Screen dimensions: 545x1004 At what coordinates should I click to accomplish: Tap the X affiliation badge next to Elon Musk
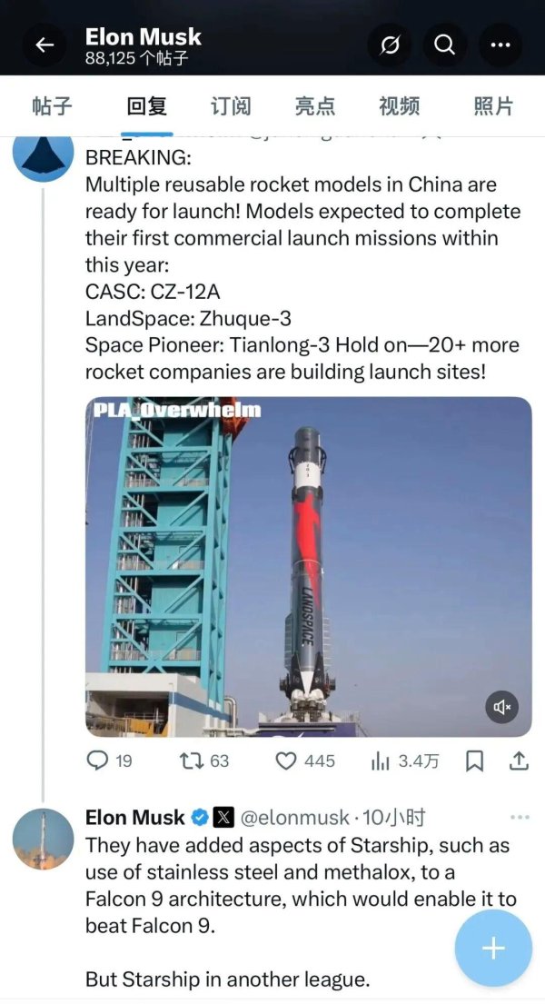pyautogui.click(x=224, y=817)
